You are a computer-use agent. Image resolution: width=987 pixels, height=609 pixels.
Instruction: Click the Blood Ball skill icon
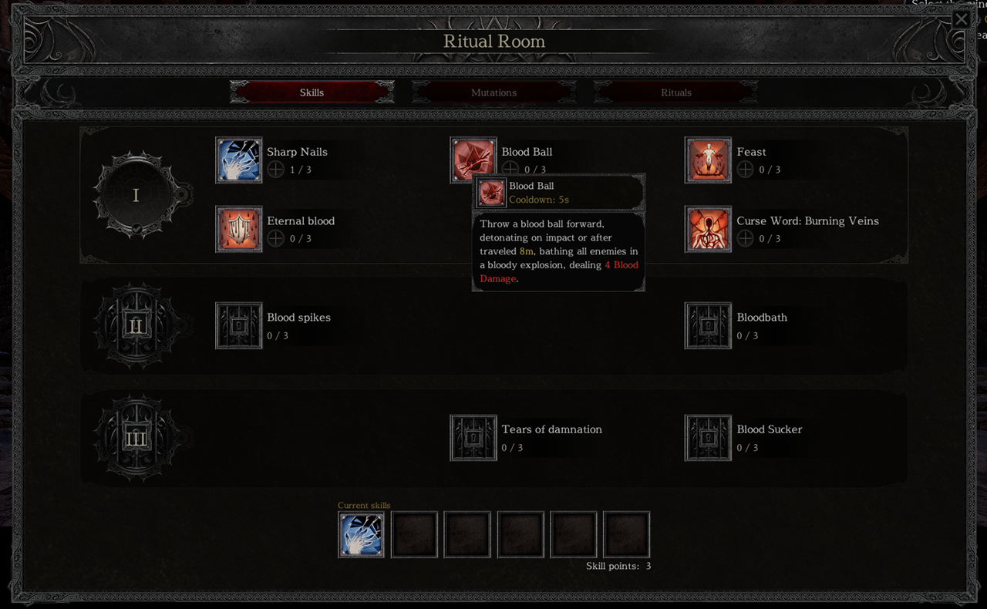[x=473, y=159]
